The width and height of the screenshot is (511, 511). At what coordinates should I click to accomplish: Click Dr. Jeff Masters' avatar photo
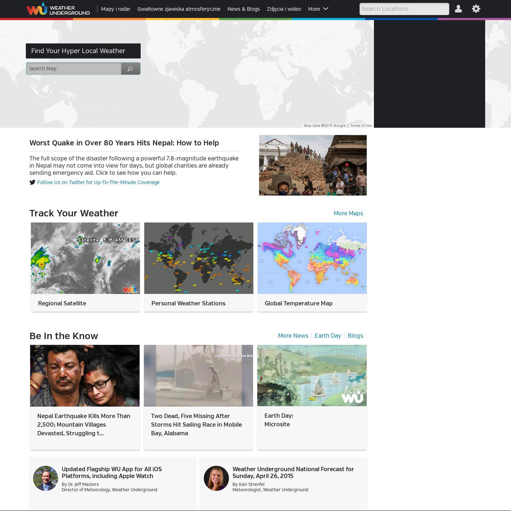point(46,478)
